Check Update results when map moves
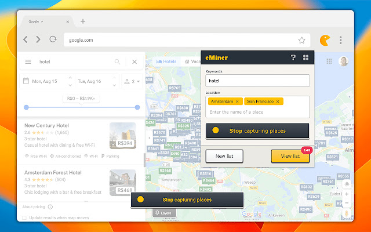Screen dimensions: 371x232 click(x=24, y=217)
